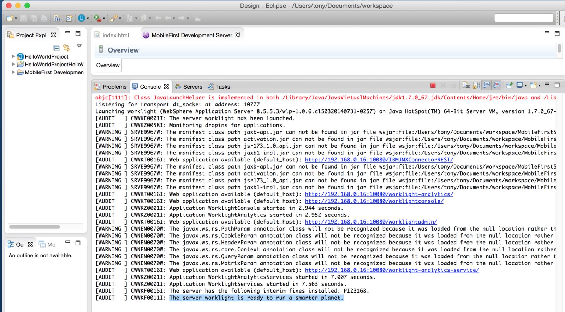Maximize the Console view panel
Viewport: 565px width, 312px height.
[557, 85]
